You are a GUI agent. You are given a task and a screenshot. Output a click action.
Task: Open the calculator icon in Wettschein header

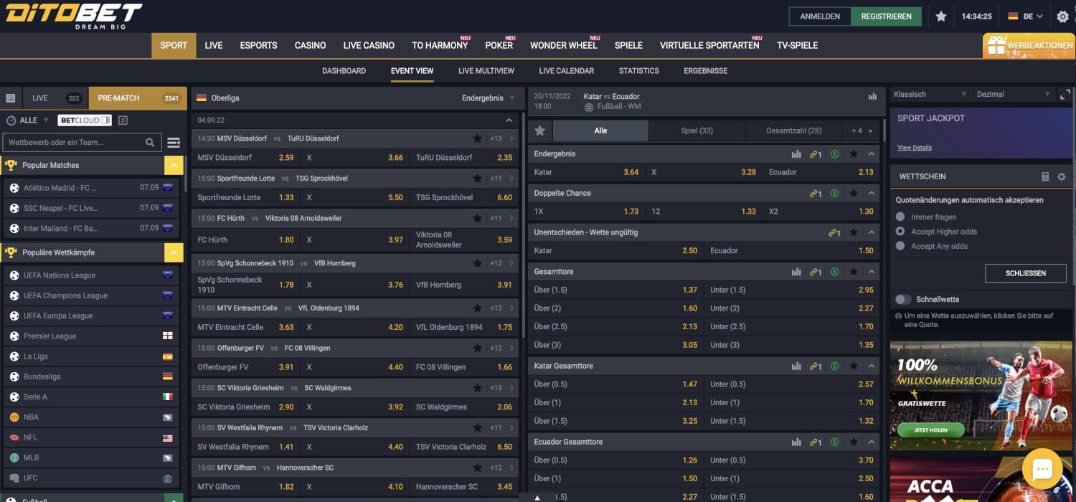pyautogui.click(x=1045, y=176)
